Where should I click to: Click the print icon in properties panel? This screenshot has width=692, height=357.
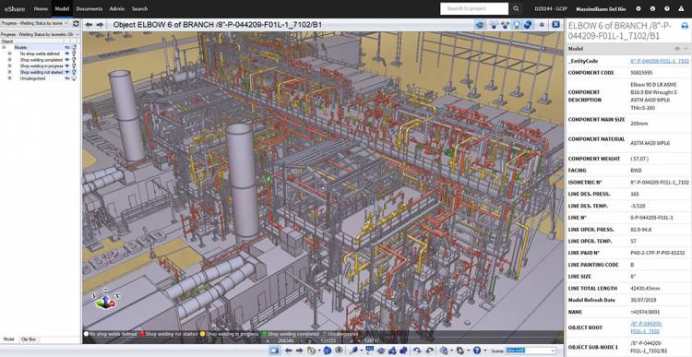(x=685, y=26)
